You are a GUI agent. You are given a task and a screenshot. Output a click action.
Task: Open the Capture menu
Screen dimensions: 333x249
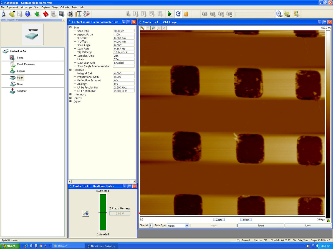[46, 7]
